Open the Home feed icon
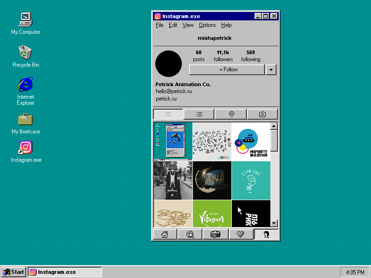The height and width of the screenshot is (278, 371). 165,234
